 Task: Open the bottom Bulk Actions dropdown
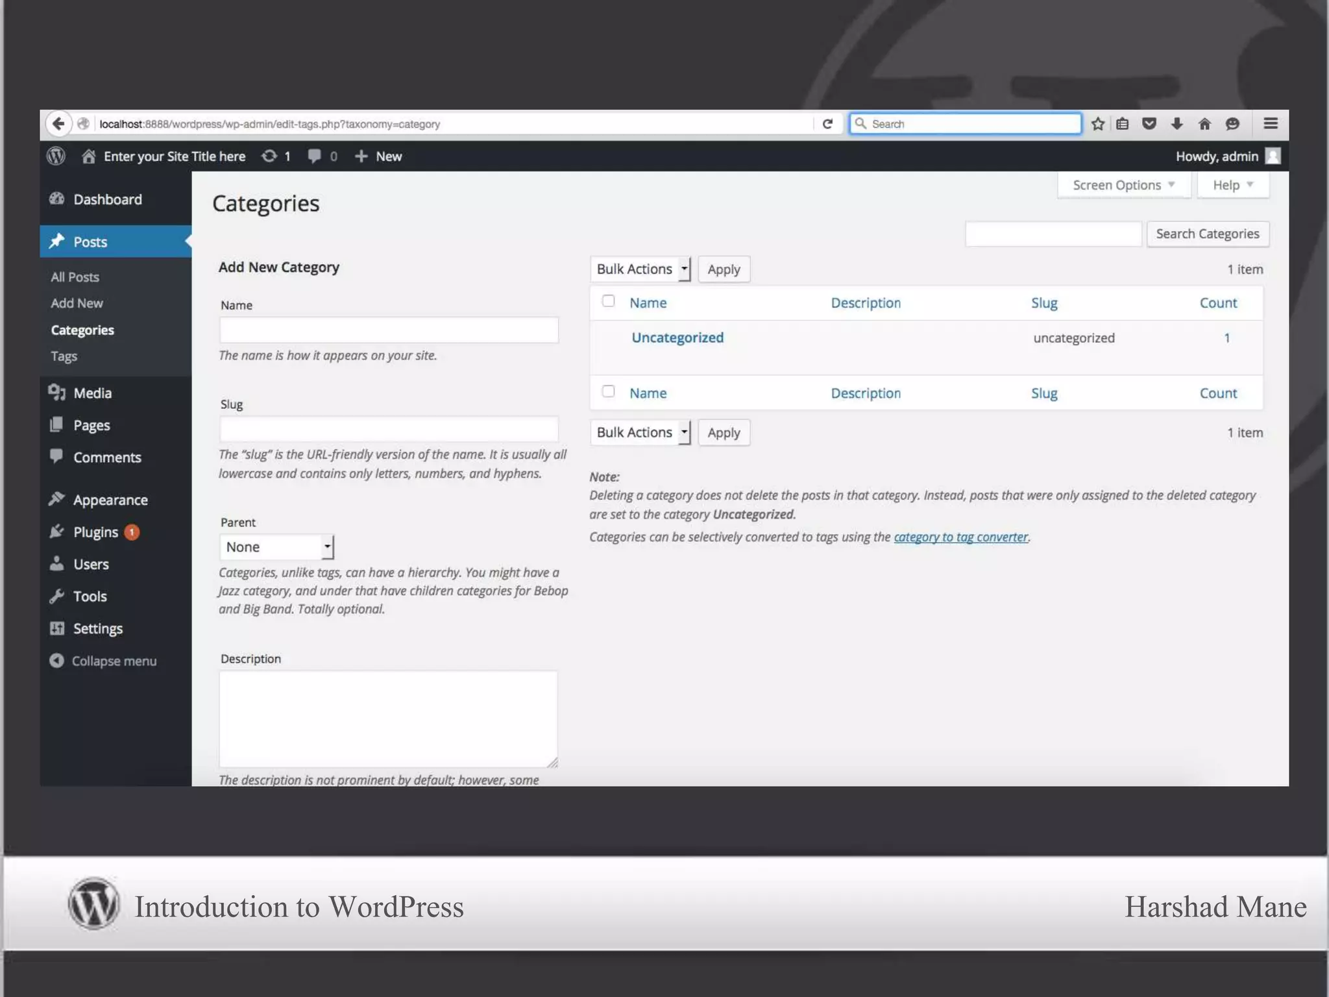640,432
